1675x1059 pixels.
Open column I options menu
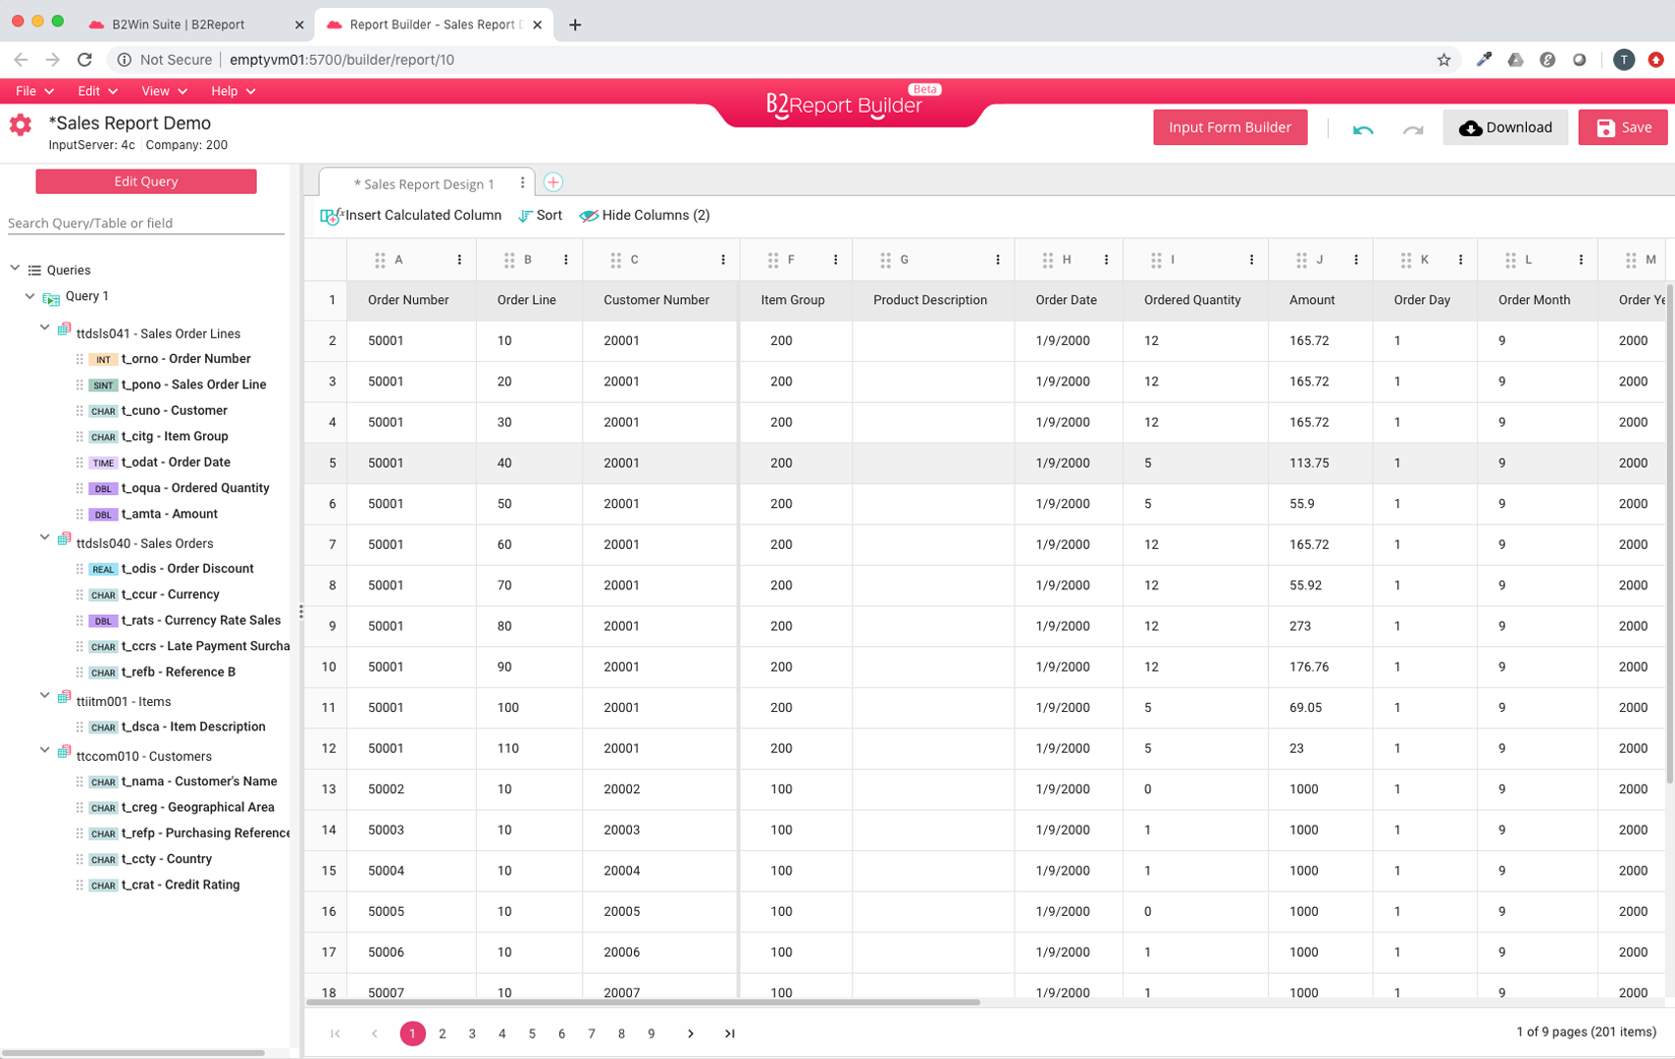(x=1251, y=260)
